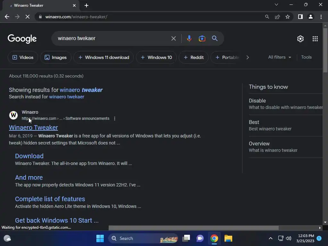
Task: Click the zoom magnifier icon in address bar
Action: (x=267, y=17)
